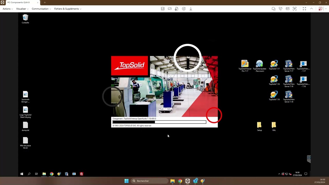329x185 pixels.
Task: Click the TeamViewer logo in the title bar
Action: [x=2, y=2]
